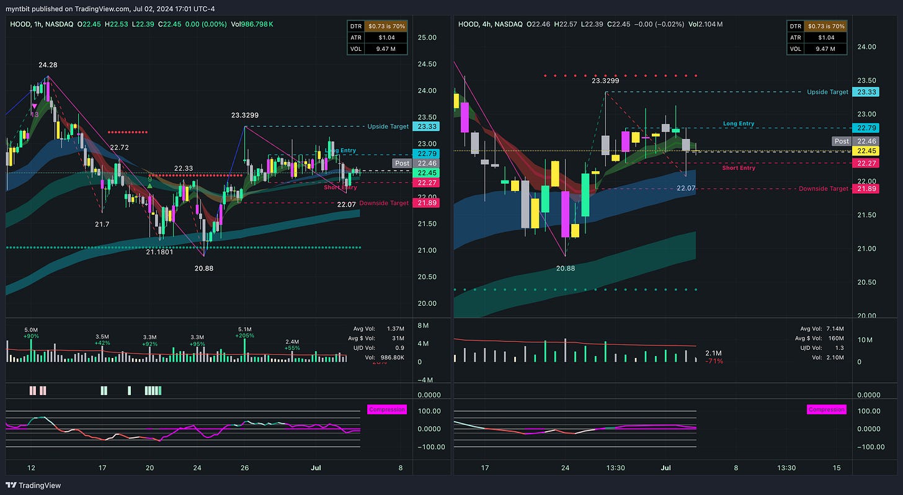Click the '5.1M +205%' volume label
The width and height of the screenshot is (903, 495).
tap(245, 332)
